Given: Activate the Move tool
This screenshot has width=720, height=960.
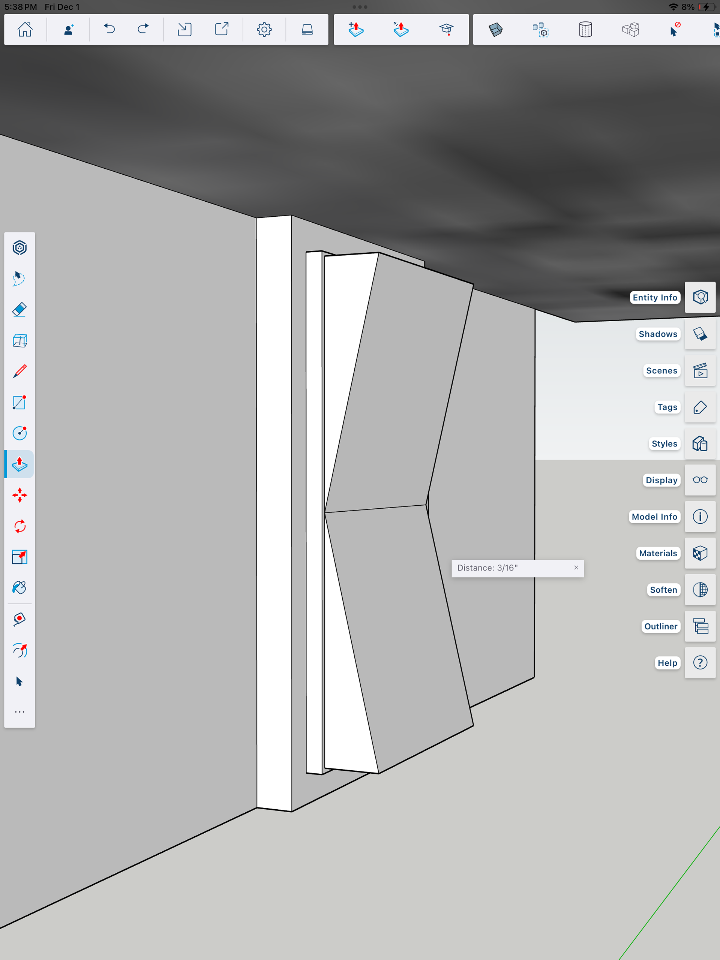Looking at the screenshot, I should [x=19, y=495].
